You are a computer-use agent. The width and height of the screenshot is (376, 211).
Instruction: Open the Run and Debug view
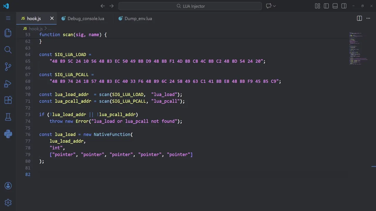pyautogui.click(x=8, y=84)
